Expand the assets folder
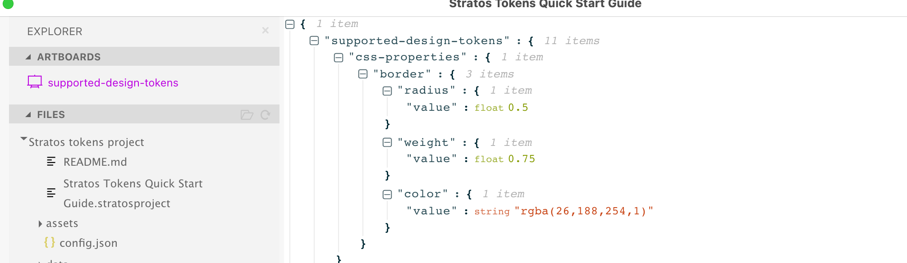 point(40,223)
